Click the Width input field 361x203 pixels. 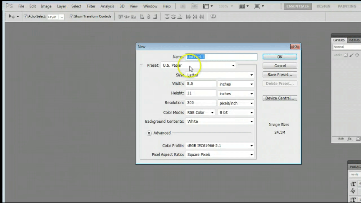click(x=201, y=84)
